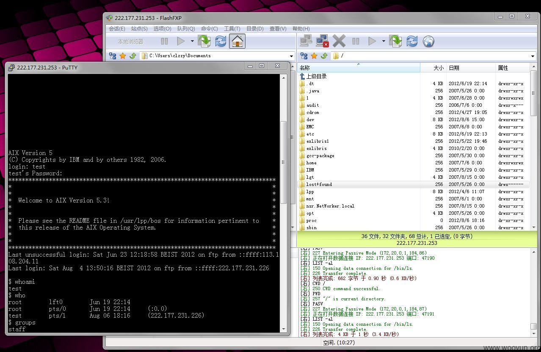Sort by 日期 column header
541x352 pixels.
[471, 68]
